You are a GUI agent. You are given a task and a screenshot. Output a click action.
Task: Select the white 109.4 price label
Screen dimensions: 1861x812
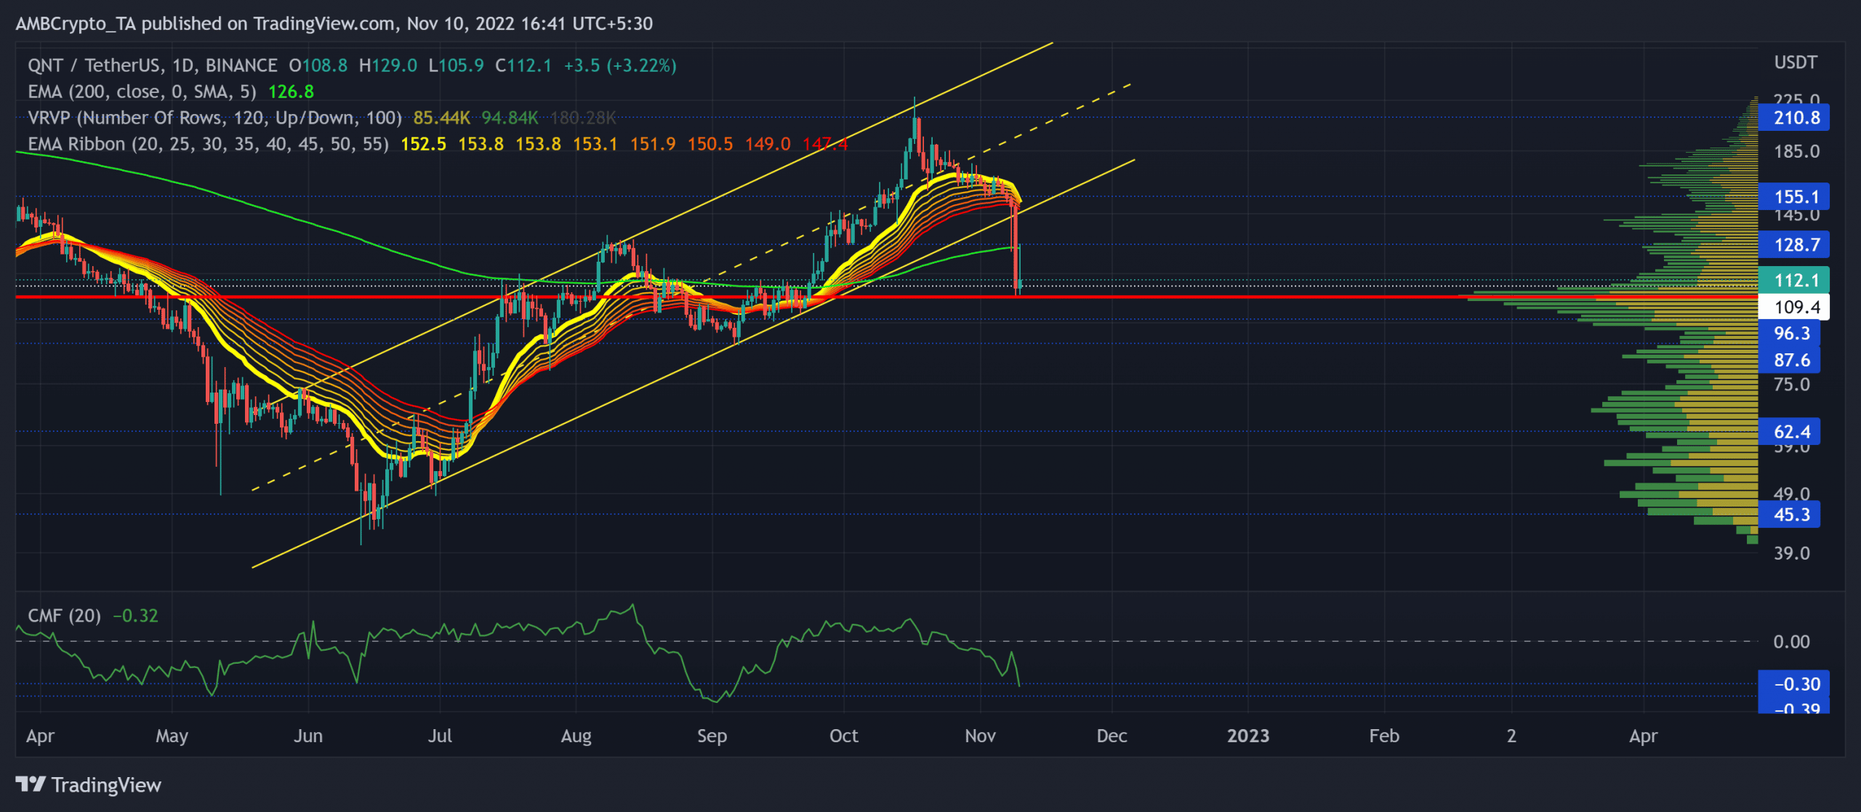[x=1793, y=307]
